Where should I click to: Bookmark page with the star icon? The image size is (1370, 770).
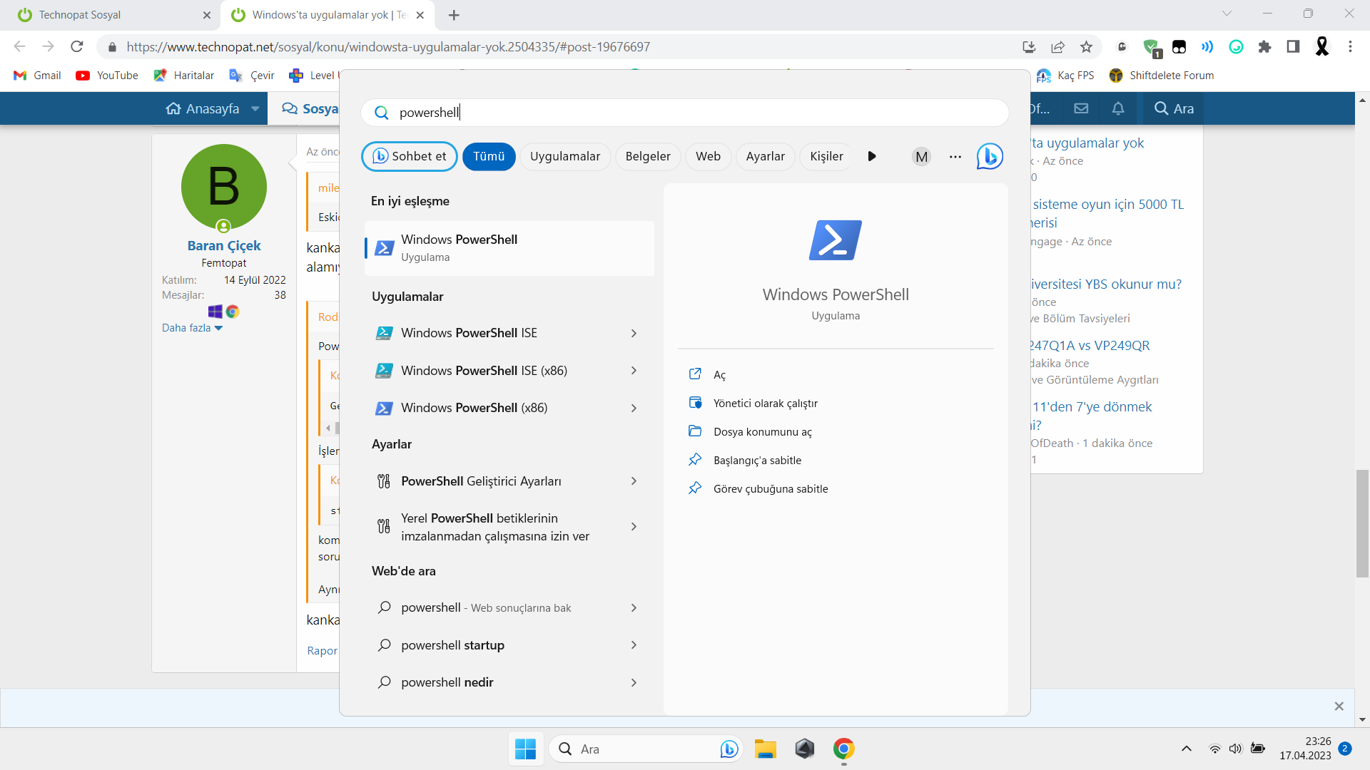[1086, 47]
